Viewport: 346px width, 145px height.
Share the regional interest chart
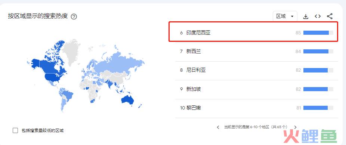pos(330,16)
